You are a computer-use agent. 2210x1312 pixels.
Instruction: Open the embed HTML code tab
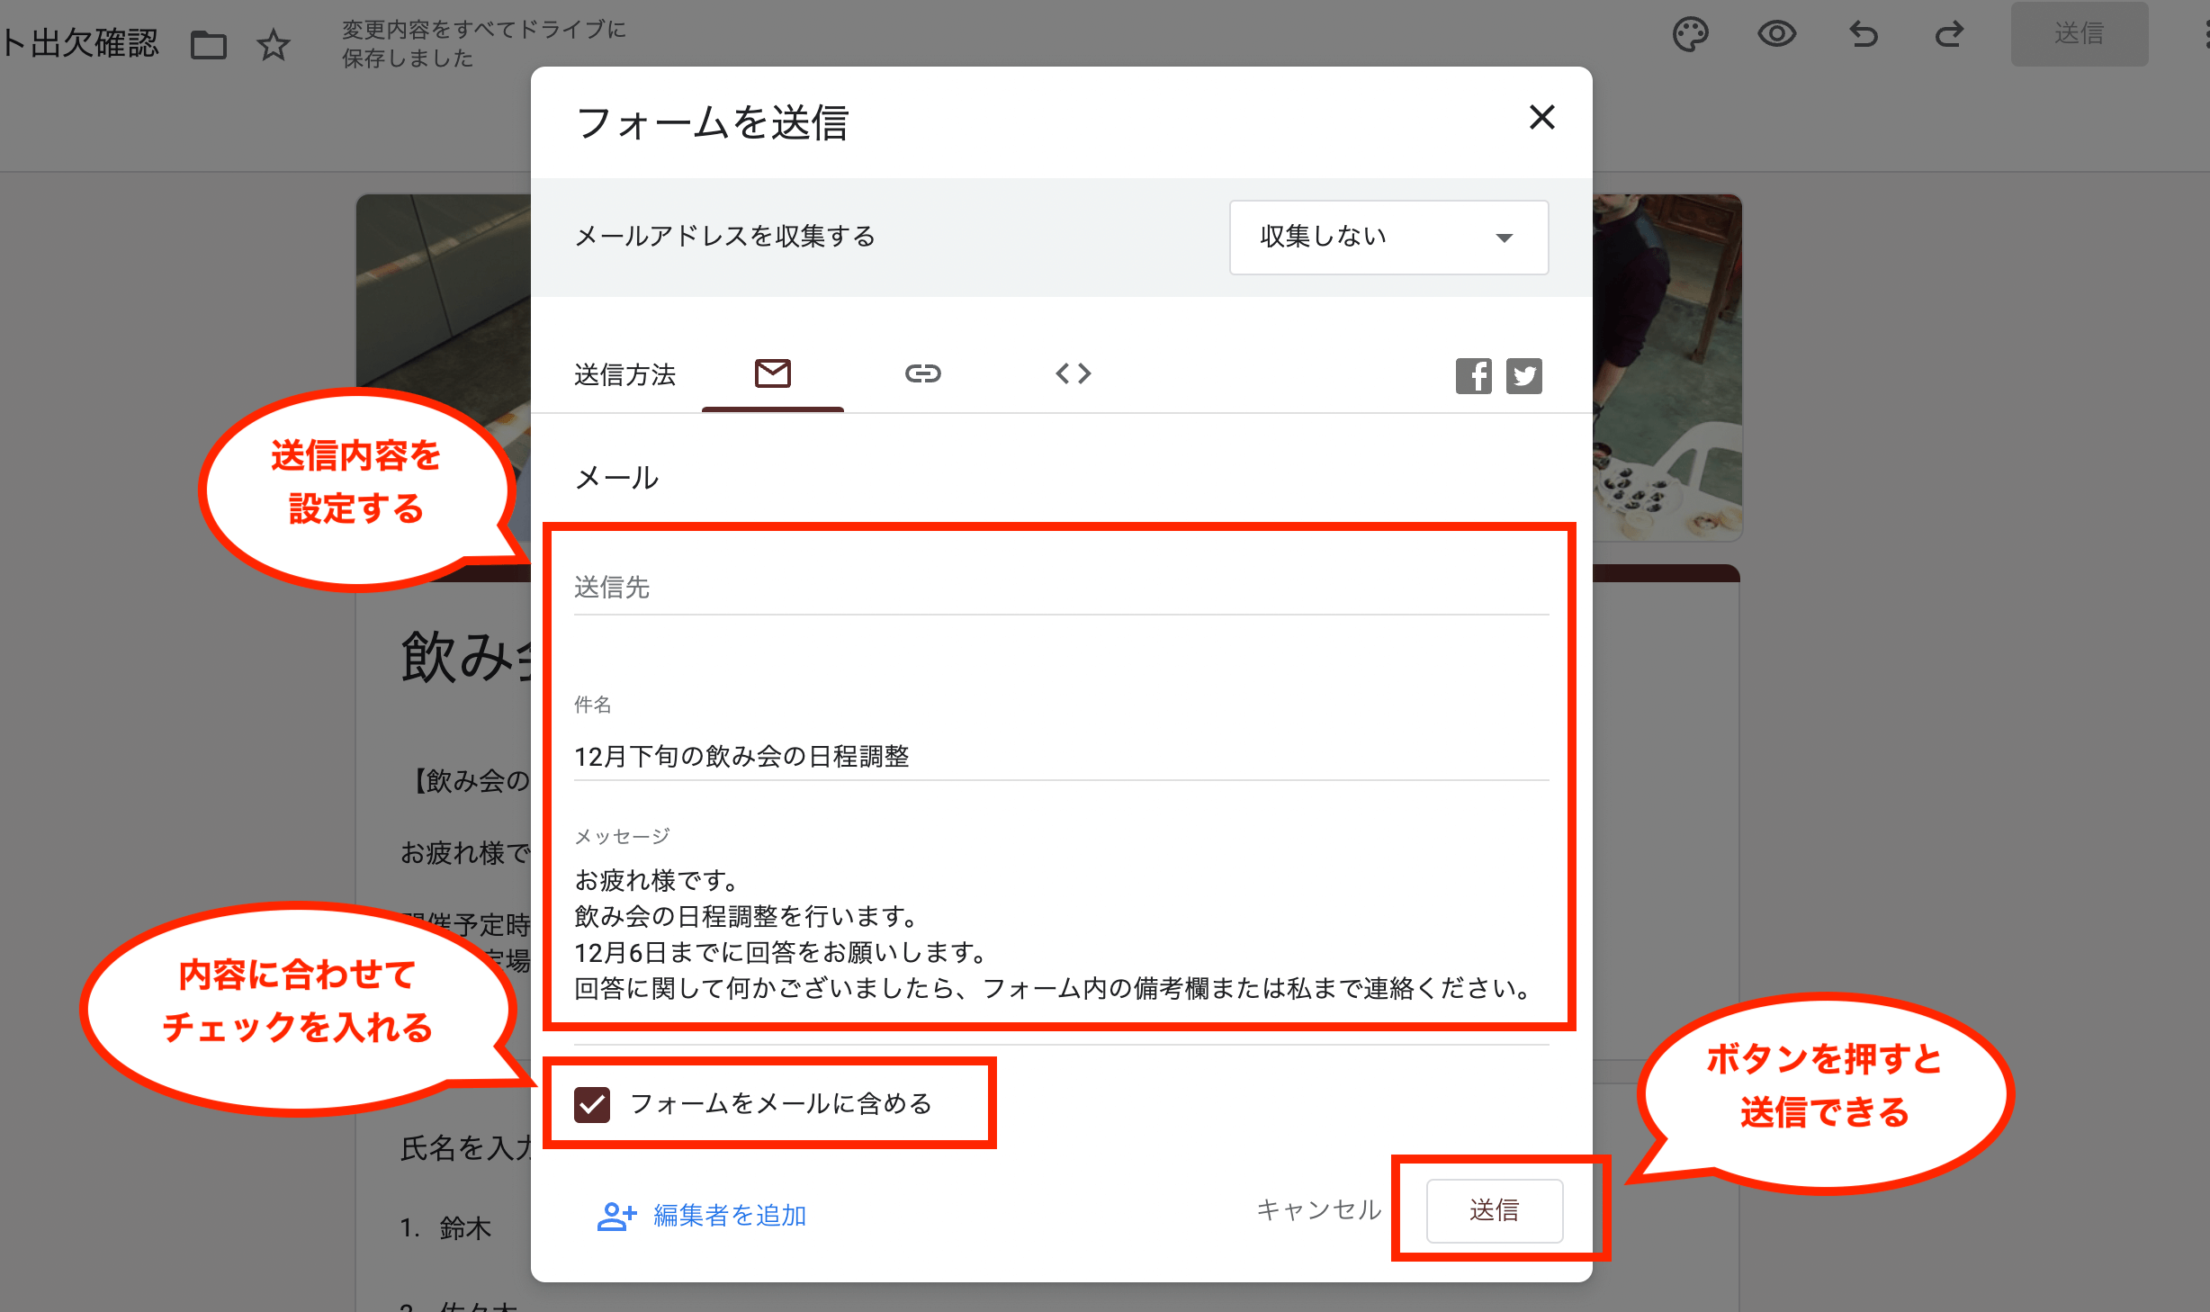pos(1073,373)
